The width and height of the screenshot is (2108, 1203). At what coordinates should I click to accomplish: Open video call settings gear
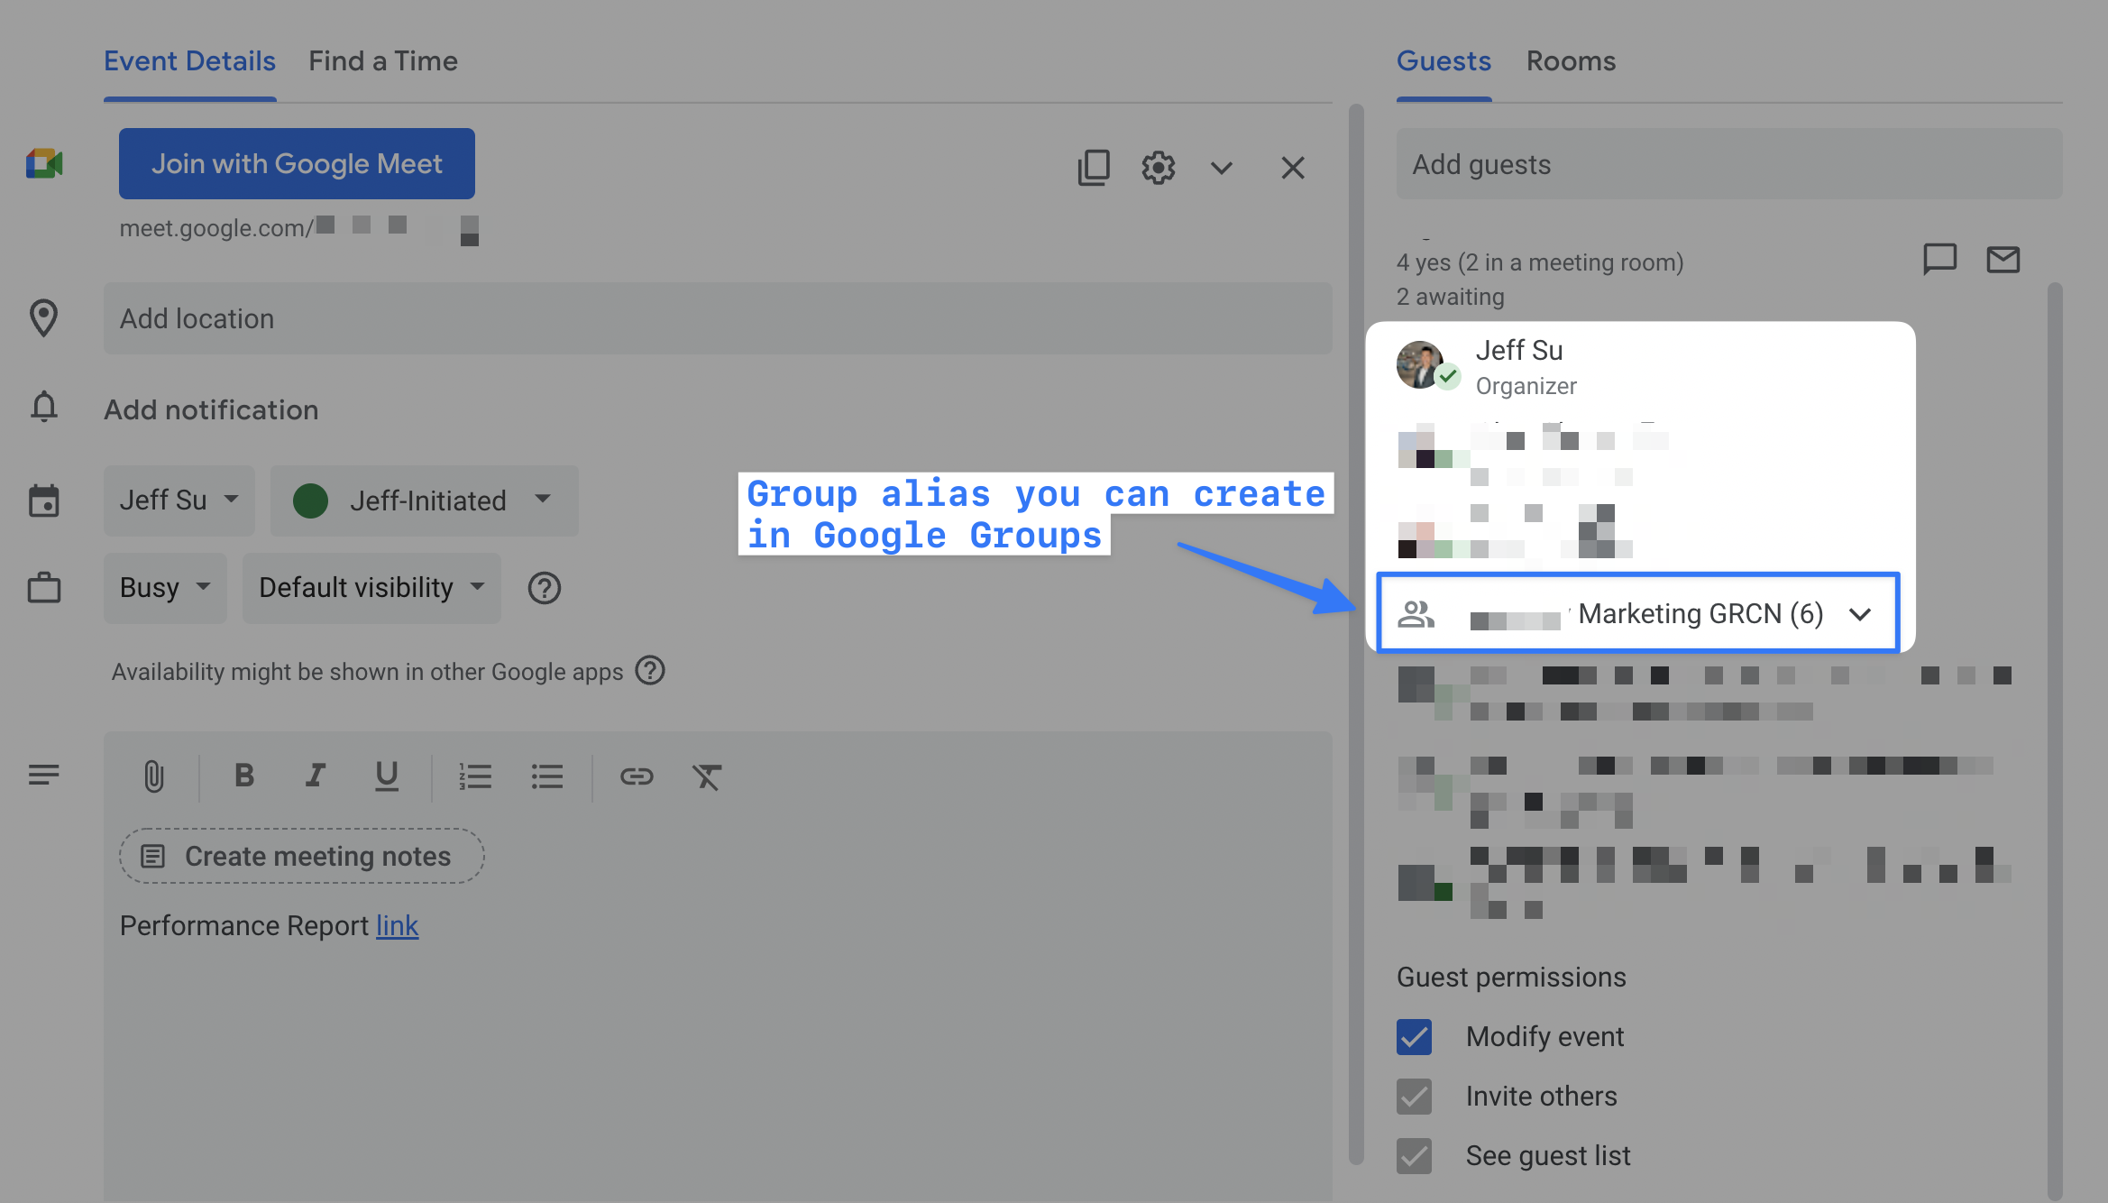[1159, 168]
